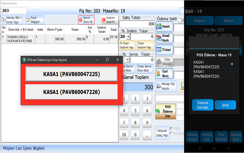
Task: Select first KASA1 PAV860047225 radio button
Action: point(232,64)
